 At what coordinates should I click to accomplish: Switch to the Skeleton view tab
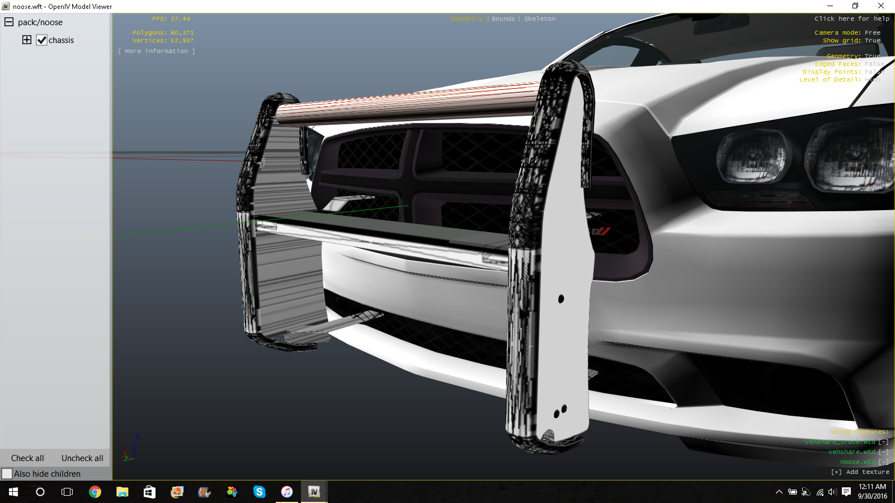pos(540,18)
